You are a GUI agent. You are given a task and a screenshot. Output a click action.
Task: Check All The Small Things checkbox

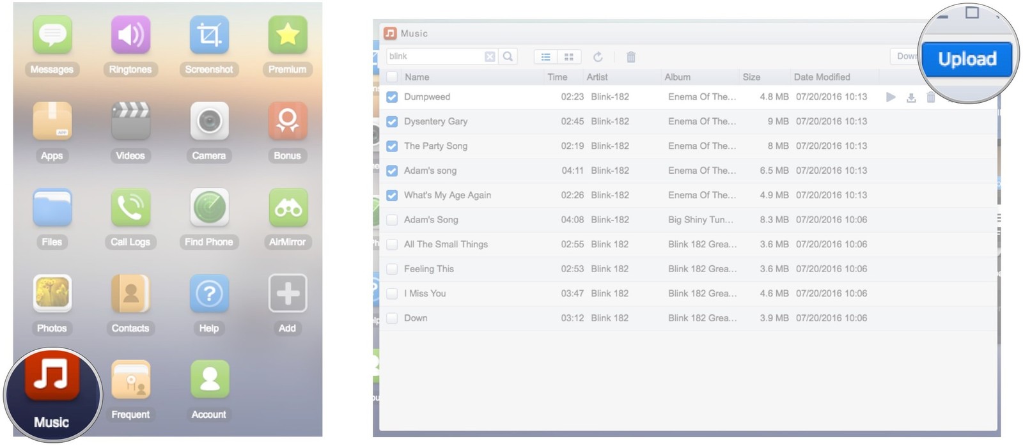[392, 244]
